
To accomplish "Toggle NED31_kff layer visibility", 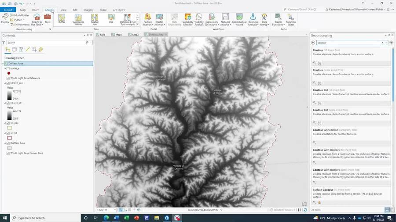I will pos(8,103).
